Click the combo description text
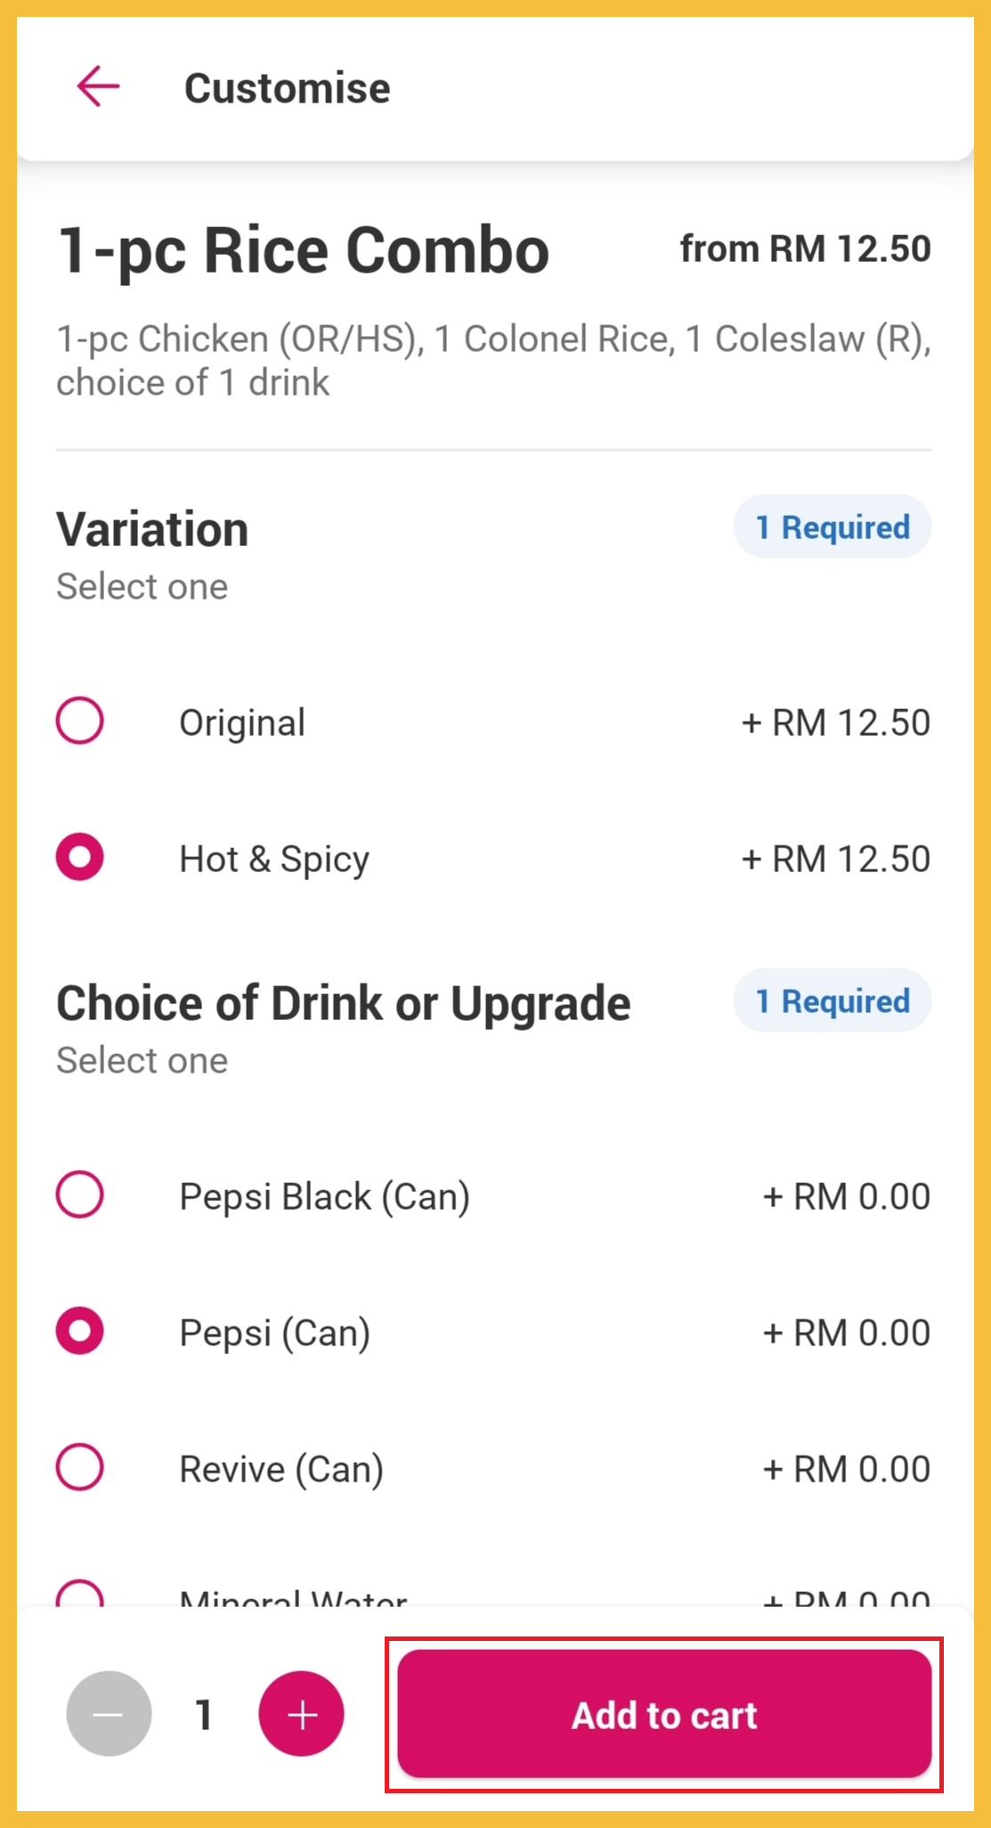The image size is (991, 1828). click(x=493, y=361)
